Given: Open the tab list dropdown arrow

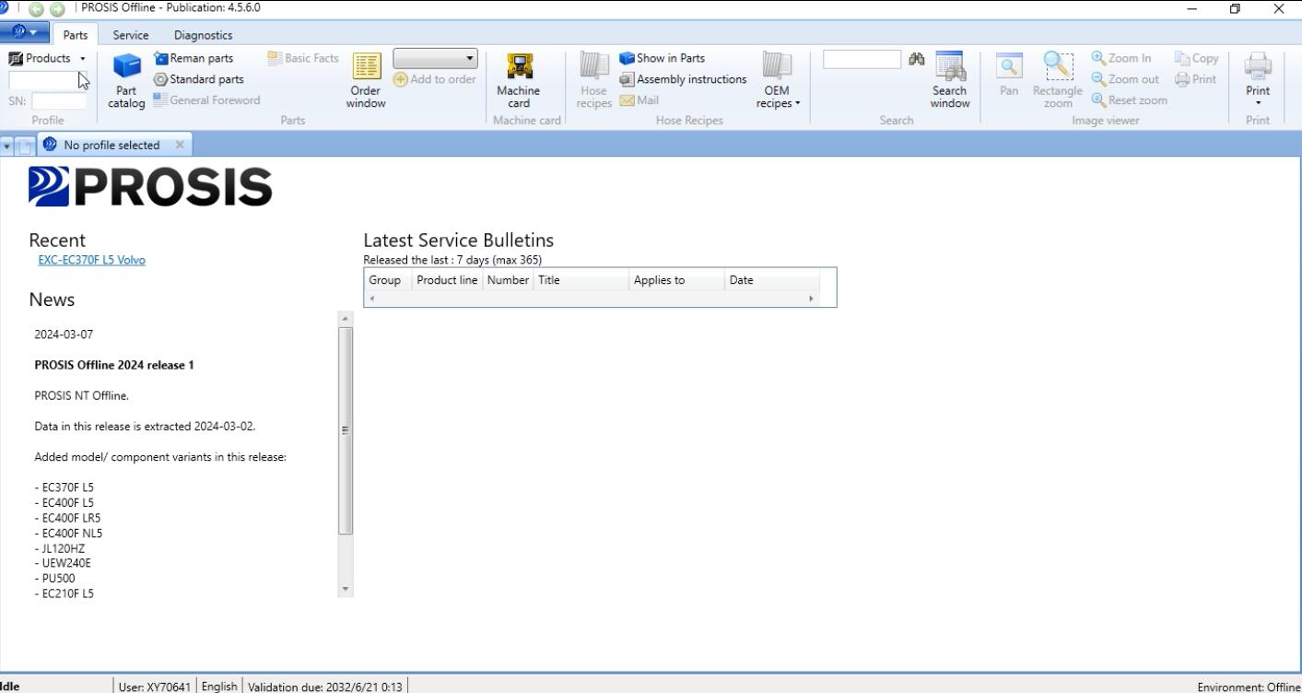Looking at the screenshot, I should tap(6, 146).
